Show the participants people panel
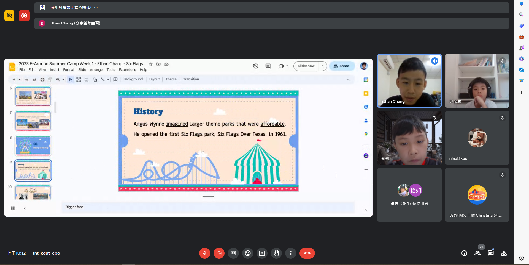This screenshot has width=529, height=265. [477, 253]
